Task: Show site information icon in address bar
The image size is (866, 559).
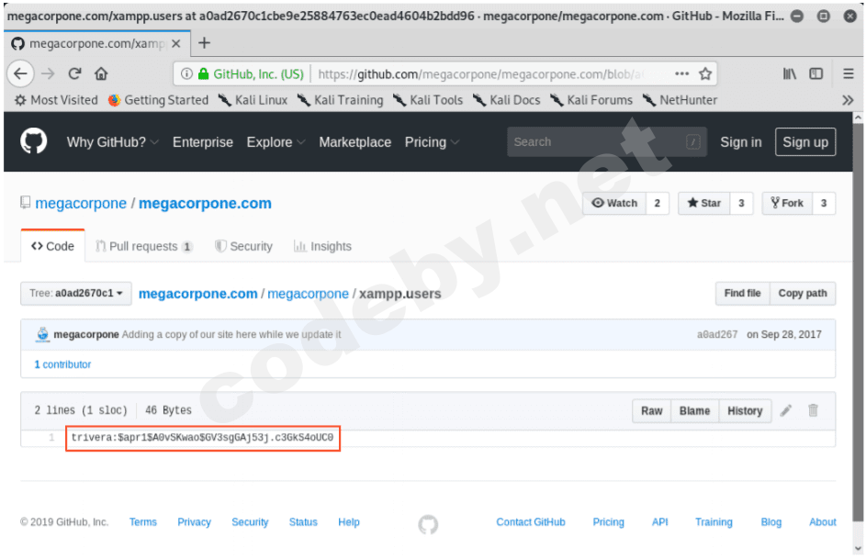Action: 186,74
